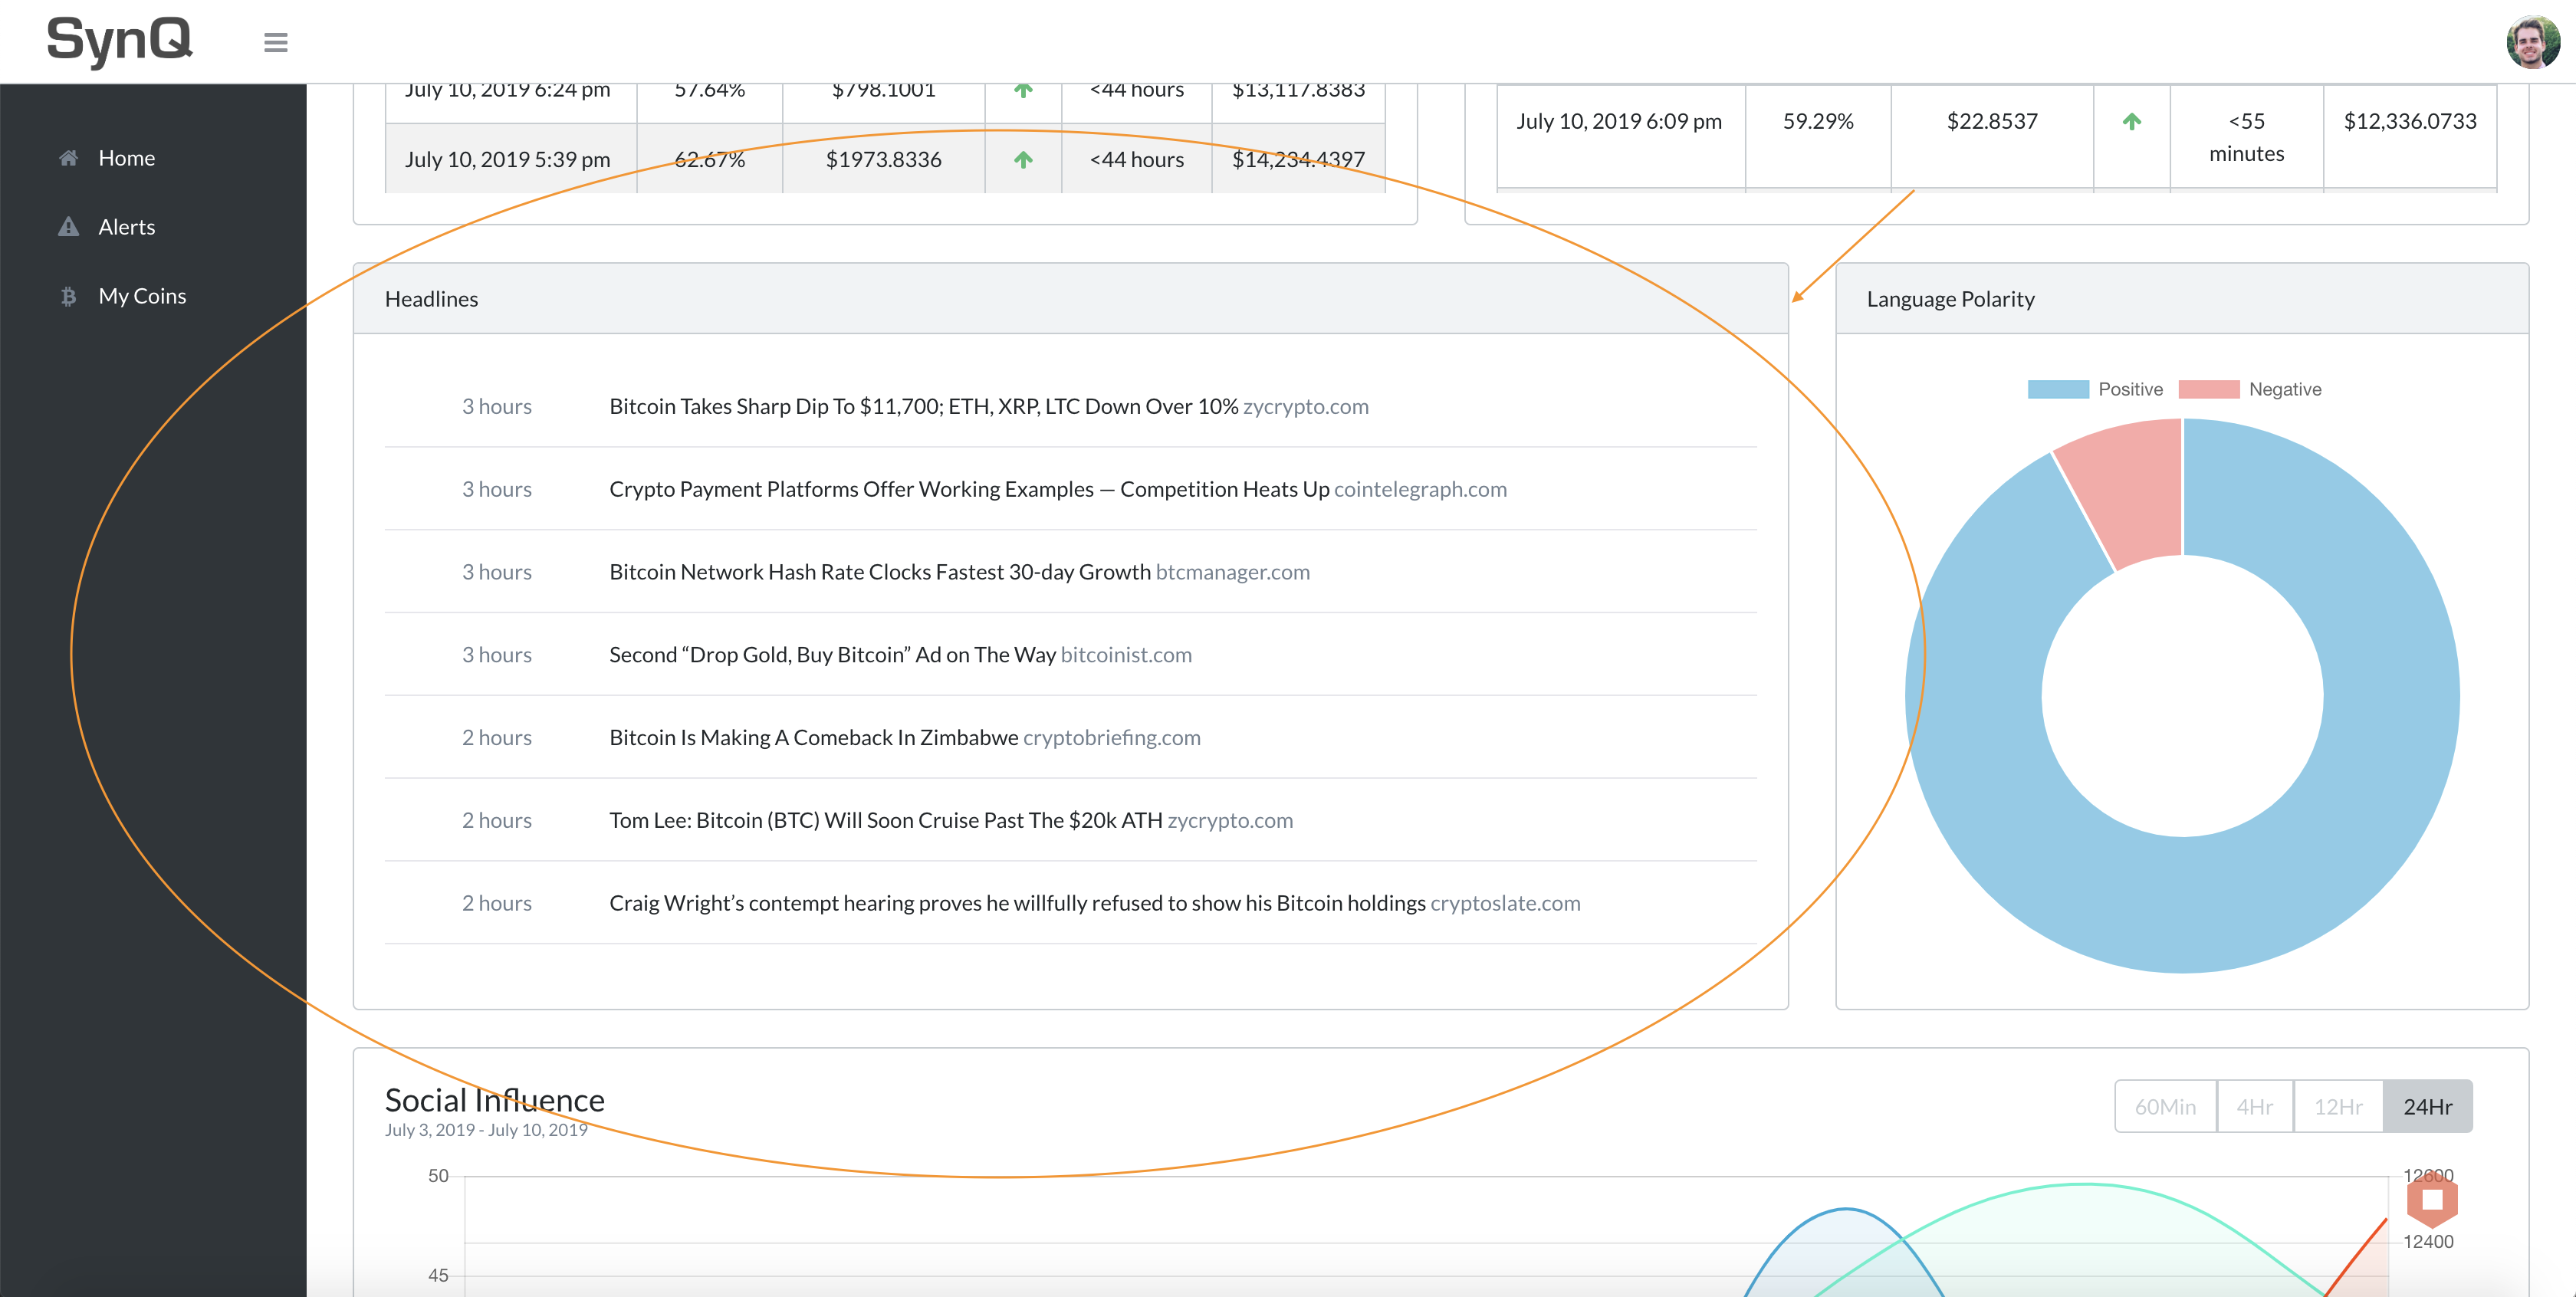Select the 24Hr time range
The height and width of the screenshot is (1297, 2576).
click(x=2428, y=1106)
